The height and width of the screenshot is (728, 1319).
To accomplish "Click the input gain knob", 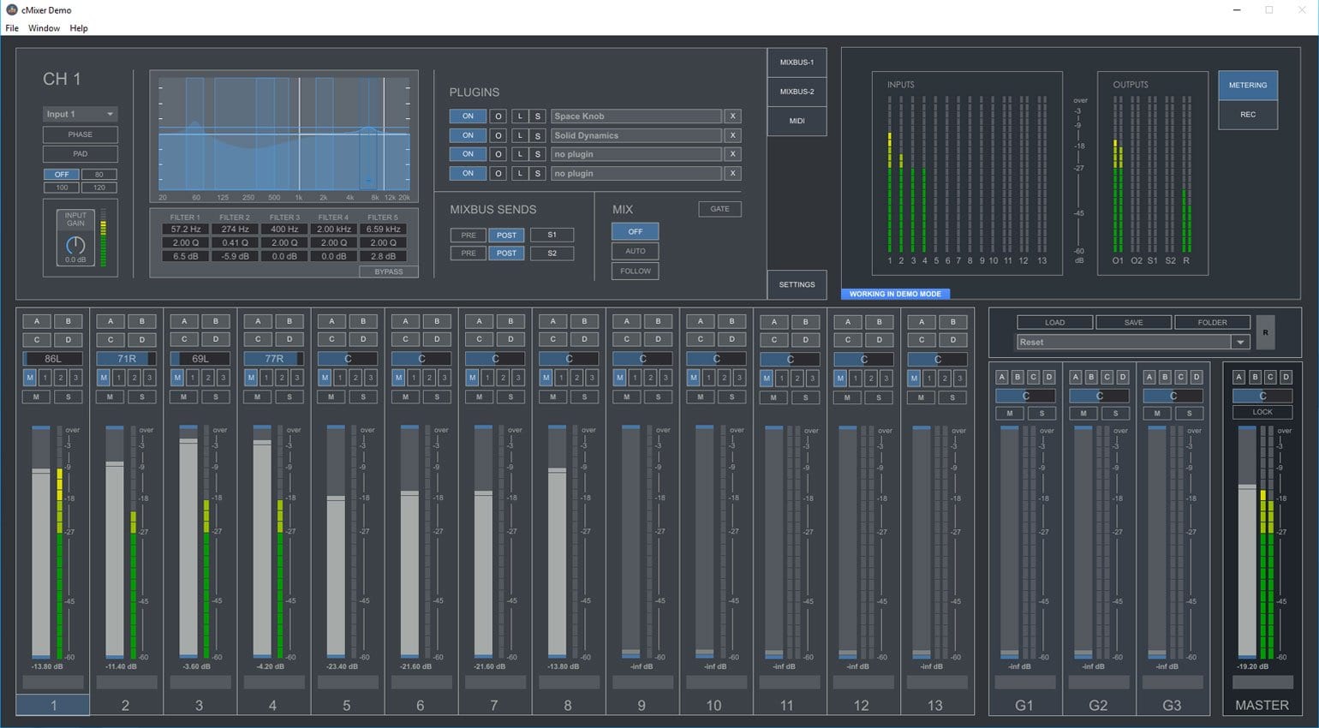I will pos(75,246).
